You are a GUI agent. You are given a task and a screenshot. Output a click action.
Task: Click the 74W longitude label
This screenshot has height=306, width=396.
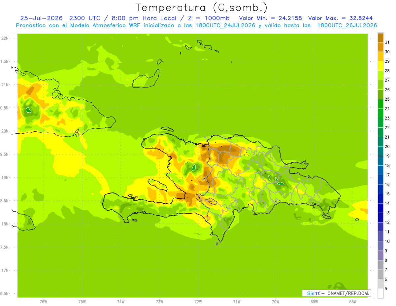coord(120,302)
